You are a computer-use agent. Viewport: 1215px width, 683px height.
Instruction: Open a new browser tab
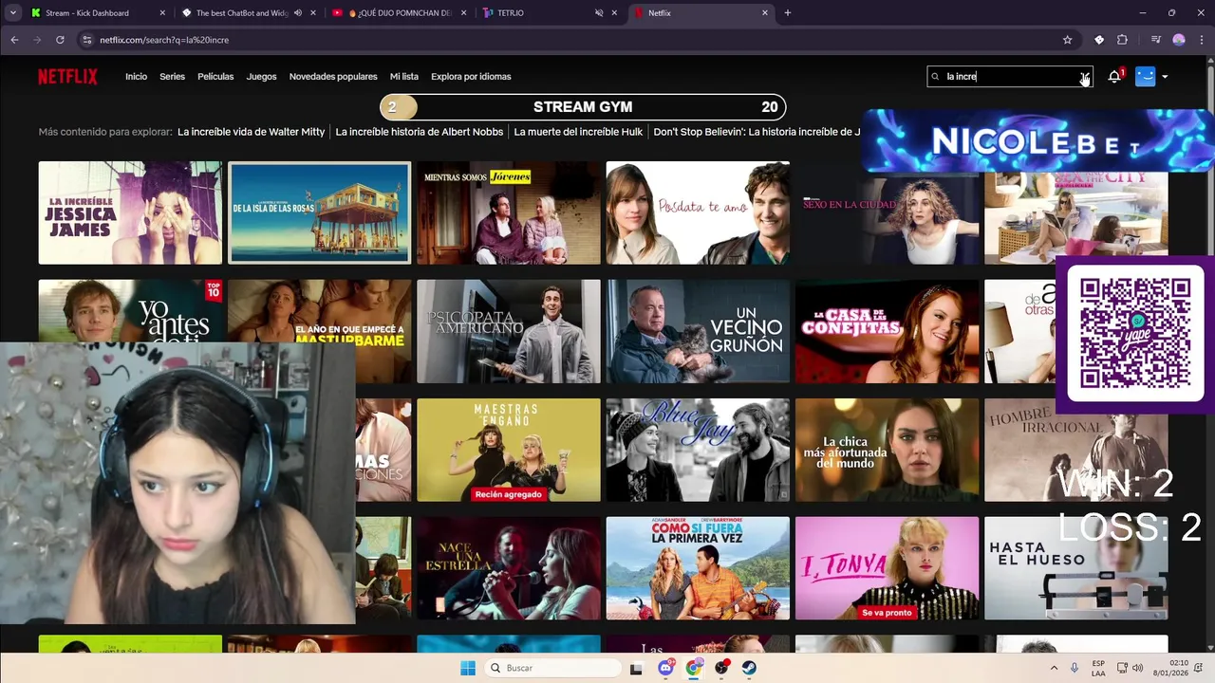click(787, 13)
